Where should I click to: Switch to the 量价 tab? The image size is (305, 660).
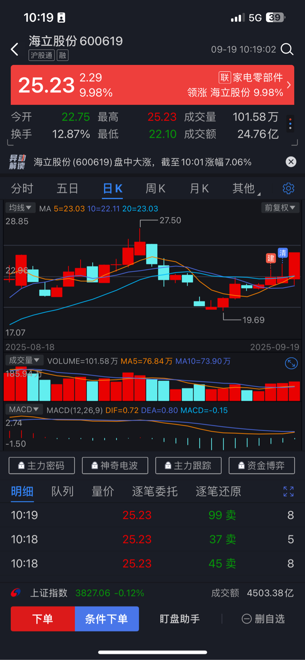(x=103, y=492)
